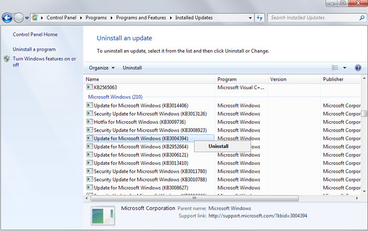368x231 pixels.
Task: Click the horizontal scrollbar thumb
Action: point(195,198)
